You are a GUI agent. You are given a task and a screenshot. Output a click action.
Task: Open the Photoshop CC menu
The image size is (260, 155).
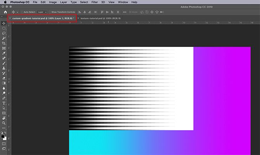(20, 2)
